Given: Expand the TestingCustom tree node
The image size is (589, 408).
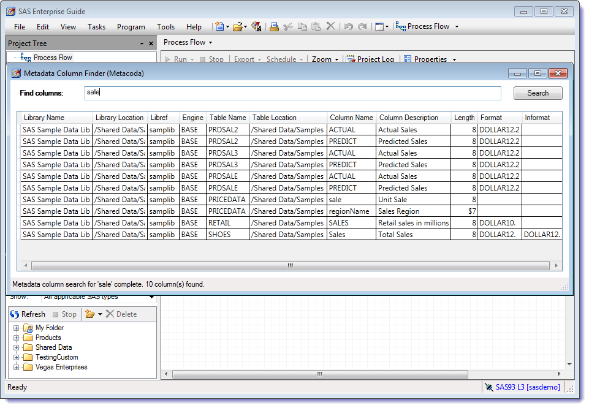Looking at the screenshot, I should 16,357.
